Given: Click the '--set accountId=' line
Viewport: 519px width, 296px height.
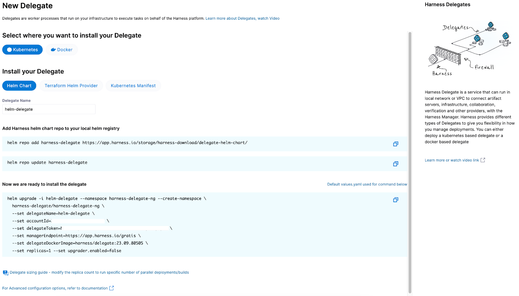Looking at the screenshot, I should (61, 221).
